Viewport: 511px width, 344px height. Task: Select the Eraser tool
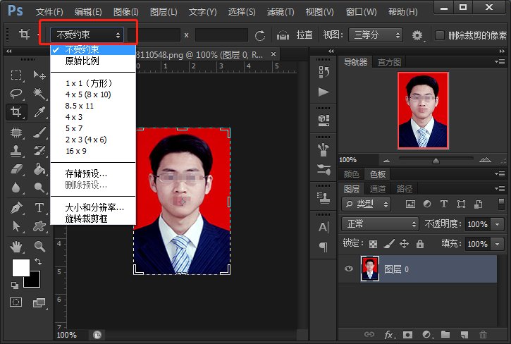tap(16, 169)
